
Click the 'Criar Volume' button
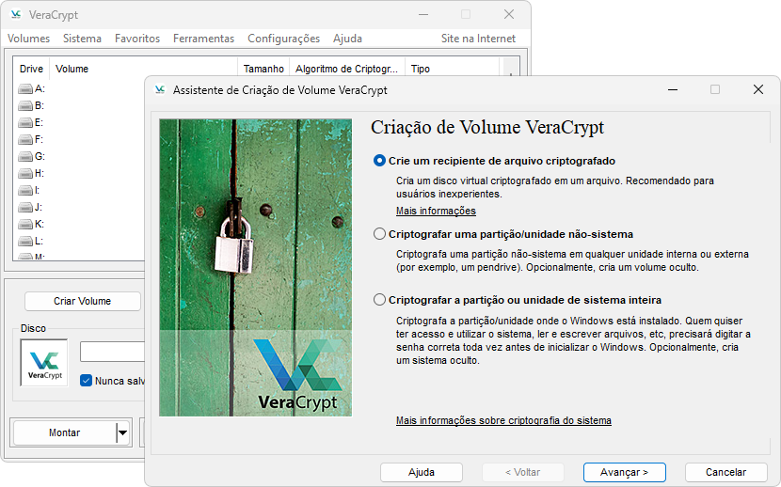[x=83, y=301]
